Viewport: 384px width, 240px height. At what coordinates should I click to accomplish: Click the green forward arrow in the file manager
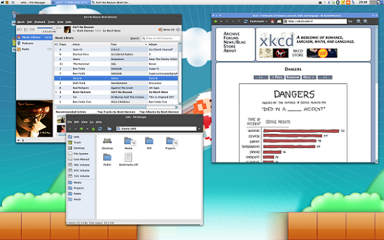click(x=81, y=129)
